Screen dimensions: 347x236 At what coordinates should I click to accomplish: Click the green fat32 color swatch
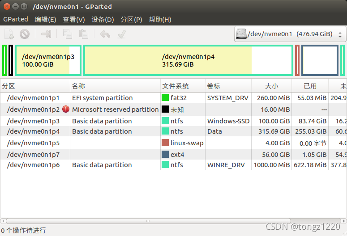pos(165,97)
